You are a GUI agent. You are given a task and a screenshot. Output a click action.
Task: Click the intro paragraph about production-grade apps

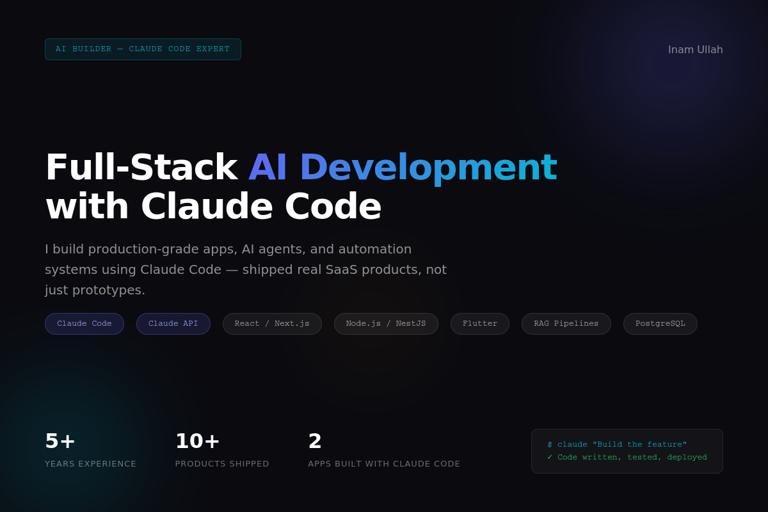(x=246, y=269)
